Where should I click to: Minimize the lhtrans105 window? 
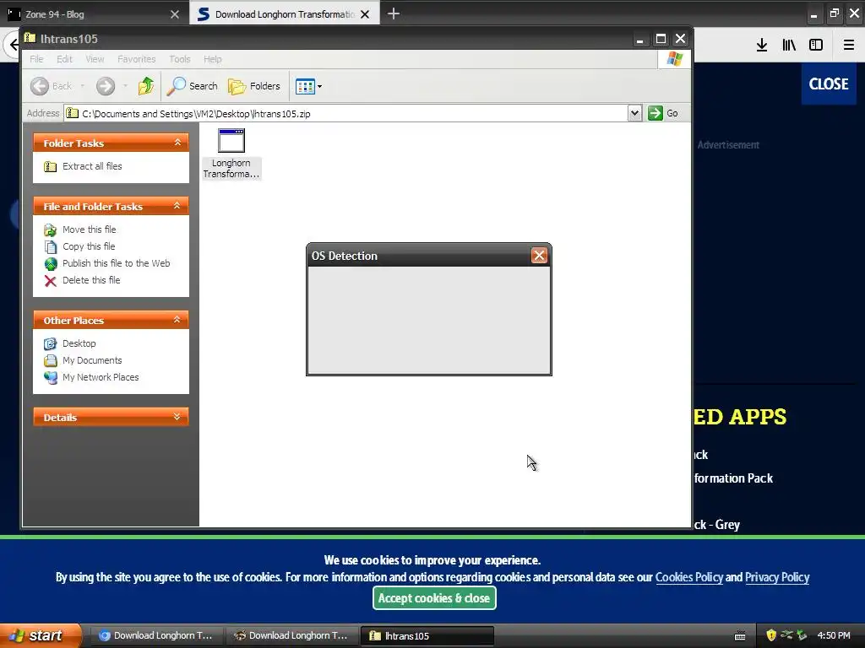coord(640,39)
